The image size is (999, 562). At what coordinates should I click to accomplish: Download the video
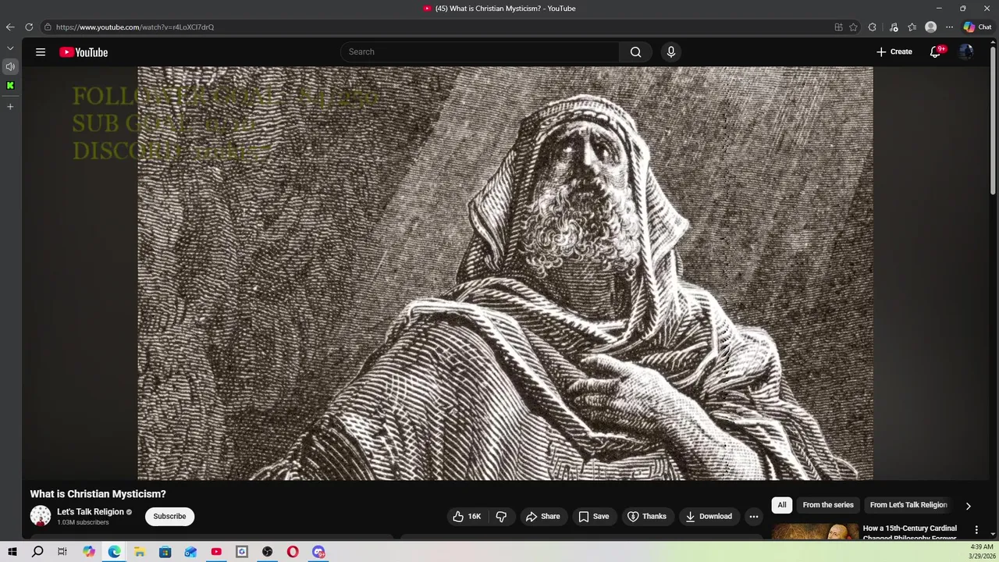click(x=709, y=516)
